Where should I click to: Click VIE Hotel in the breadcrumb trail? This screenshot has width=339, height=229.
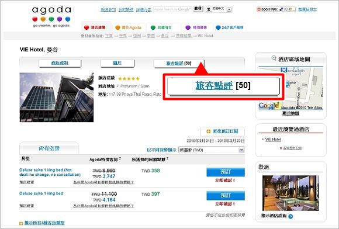205,36
